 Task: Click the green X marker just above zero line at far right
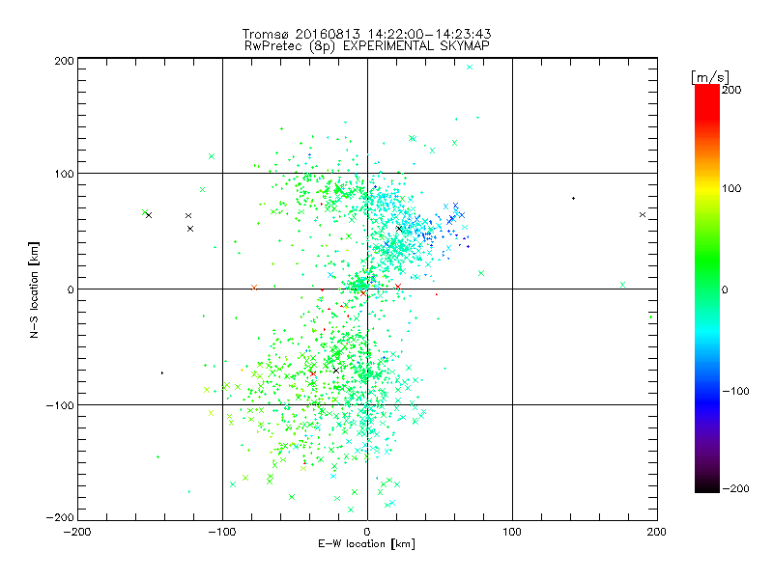point(622,285)
